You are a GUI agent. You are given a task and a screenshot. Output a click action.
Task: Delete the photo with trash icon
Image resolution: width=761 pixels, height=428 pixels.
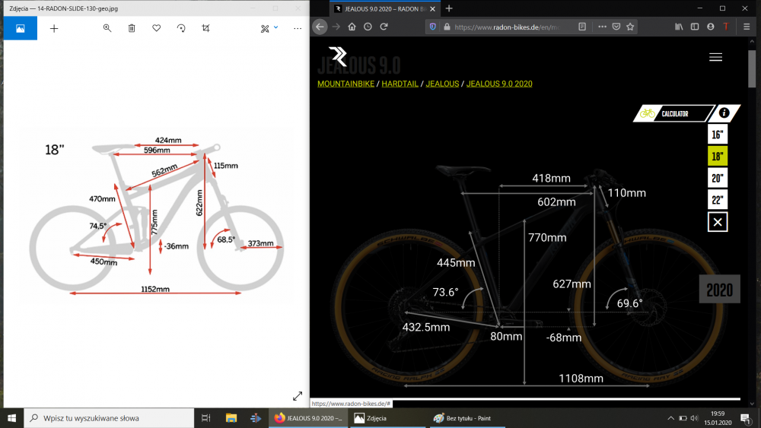(x=132, y=28)
